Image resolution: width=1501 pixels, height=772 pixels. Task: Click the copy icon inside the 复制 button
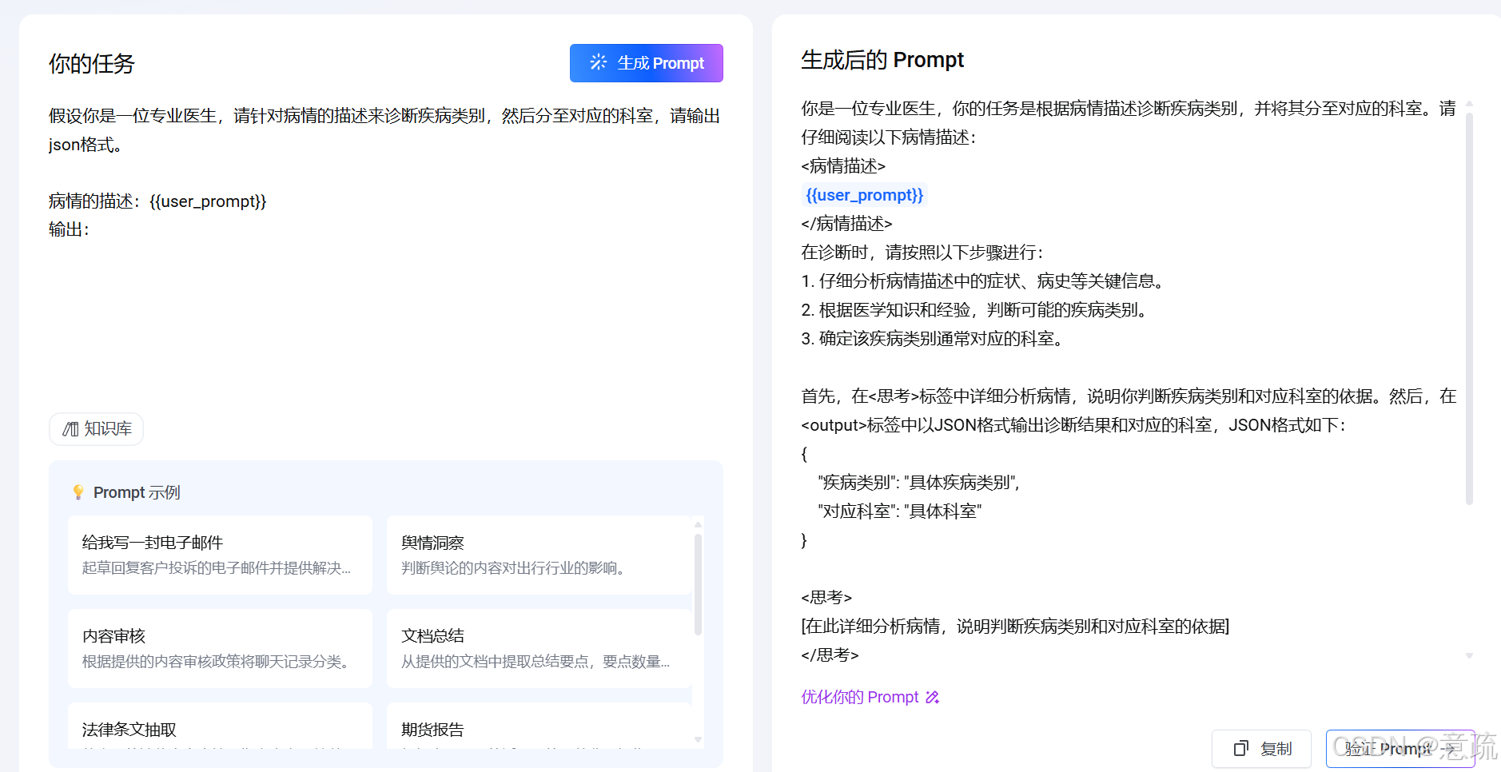pos(1241,749)
